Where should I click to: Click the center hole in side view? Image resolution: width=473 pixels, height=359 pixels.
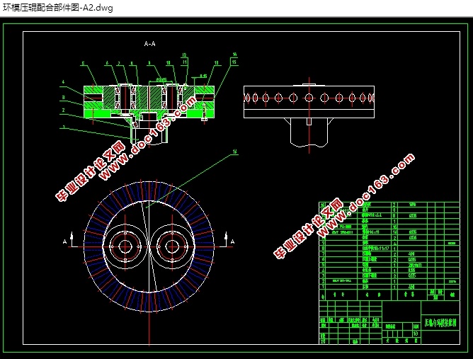click(309, 98)
